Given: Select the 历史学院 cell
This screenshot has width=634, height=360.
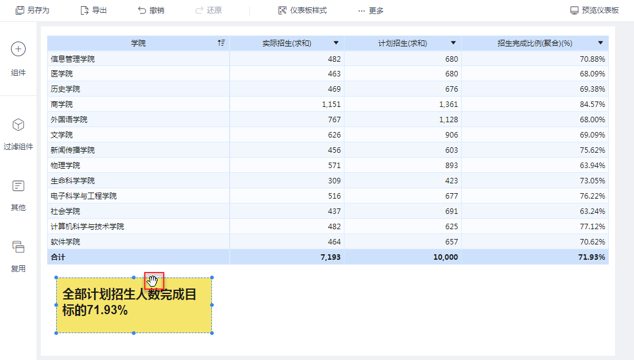Looking at the screenshot, I should 138,89.
